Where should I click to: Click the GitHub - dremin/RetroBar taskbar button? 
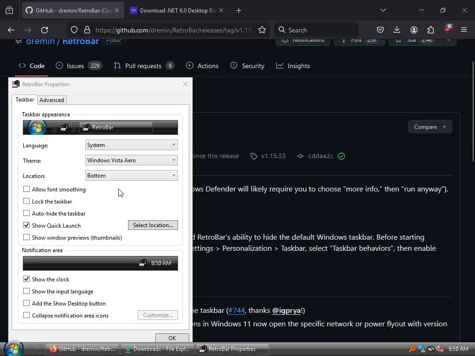click(83, 349)
